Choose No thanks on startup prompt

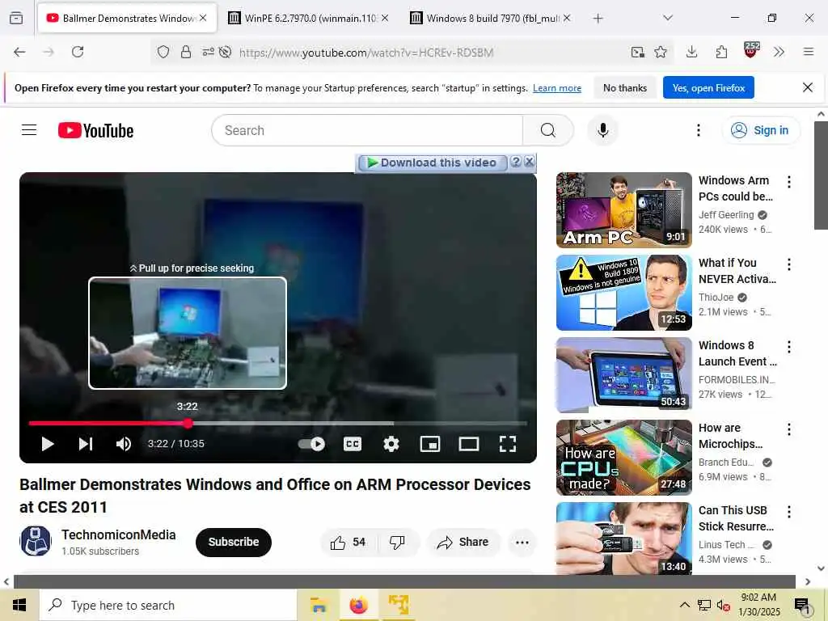[625, 88]
